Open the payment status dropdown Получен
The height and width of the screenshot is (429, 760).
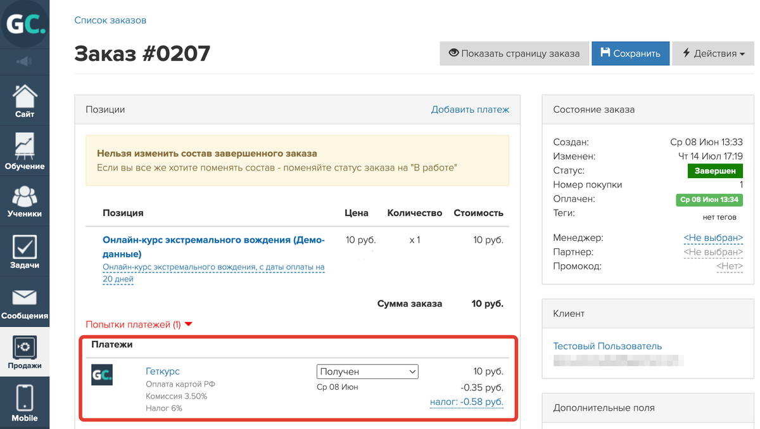click(x=367, y=371)
